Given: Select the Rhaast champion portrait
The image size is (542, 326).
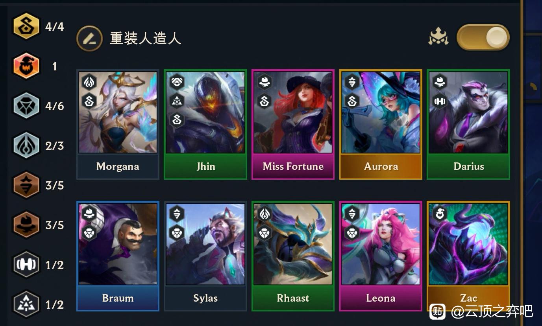Looking at the screenshot, I should tap(293, 244).
